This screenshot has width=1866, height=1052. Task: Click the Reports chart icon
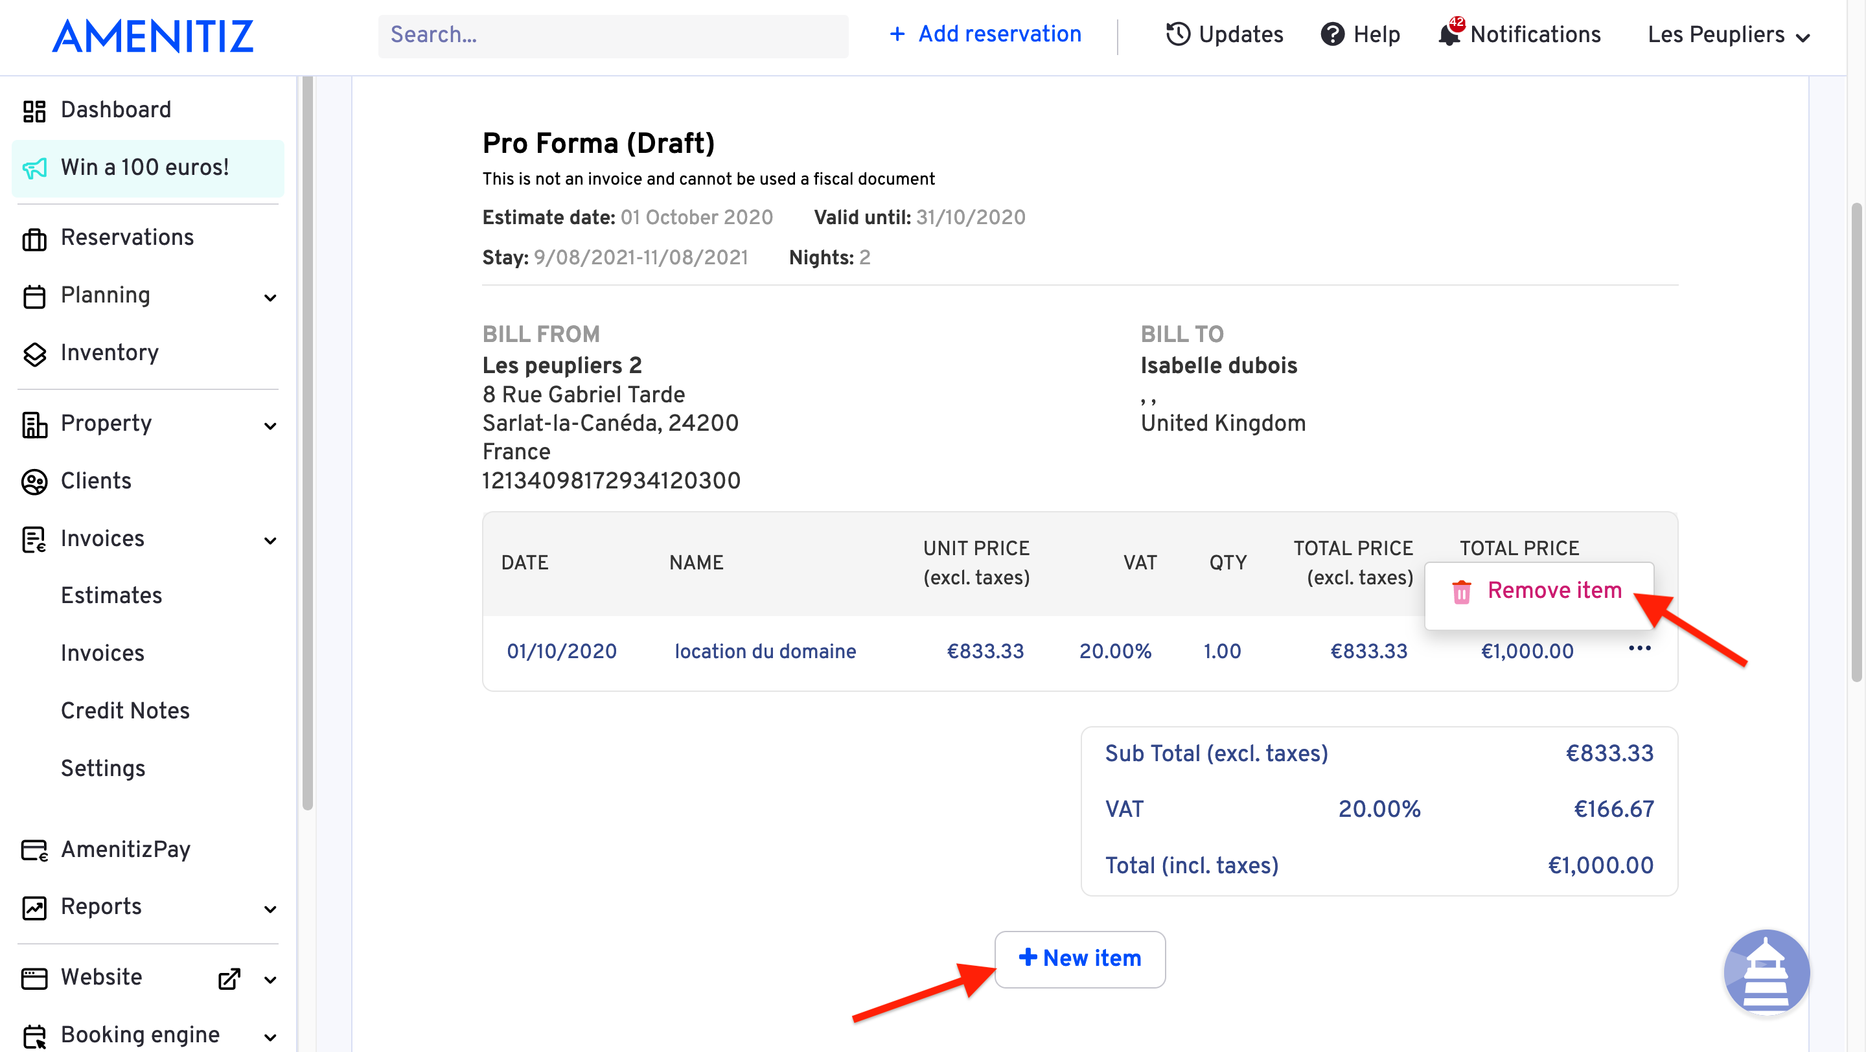coord(34,908)
